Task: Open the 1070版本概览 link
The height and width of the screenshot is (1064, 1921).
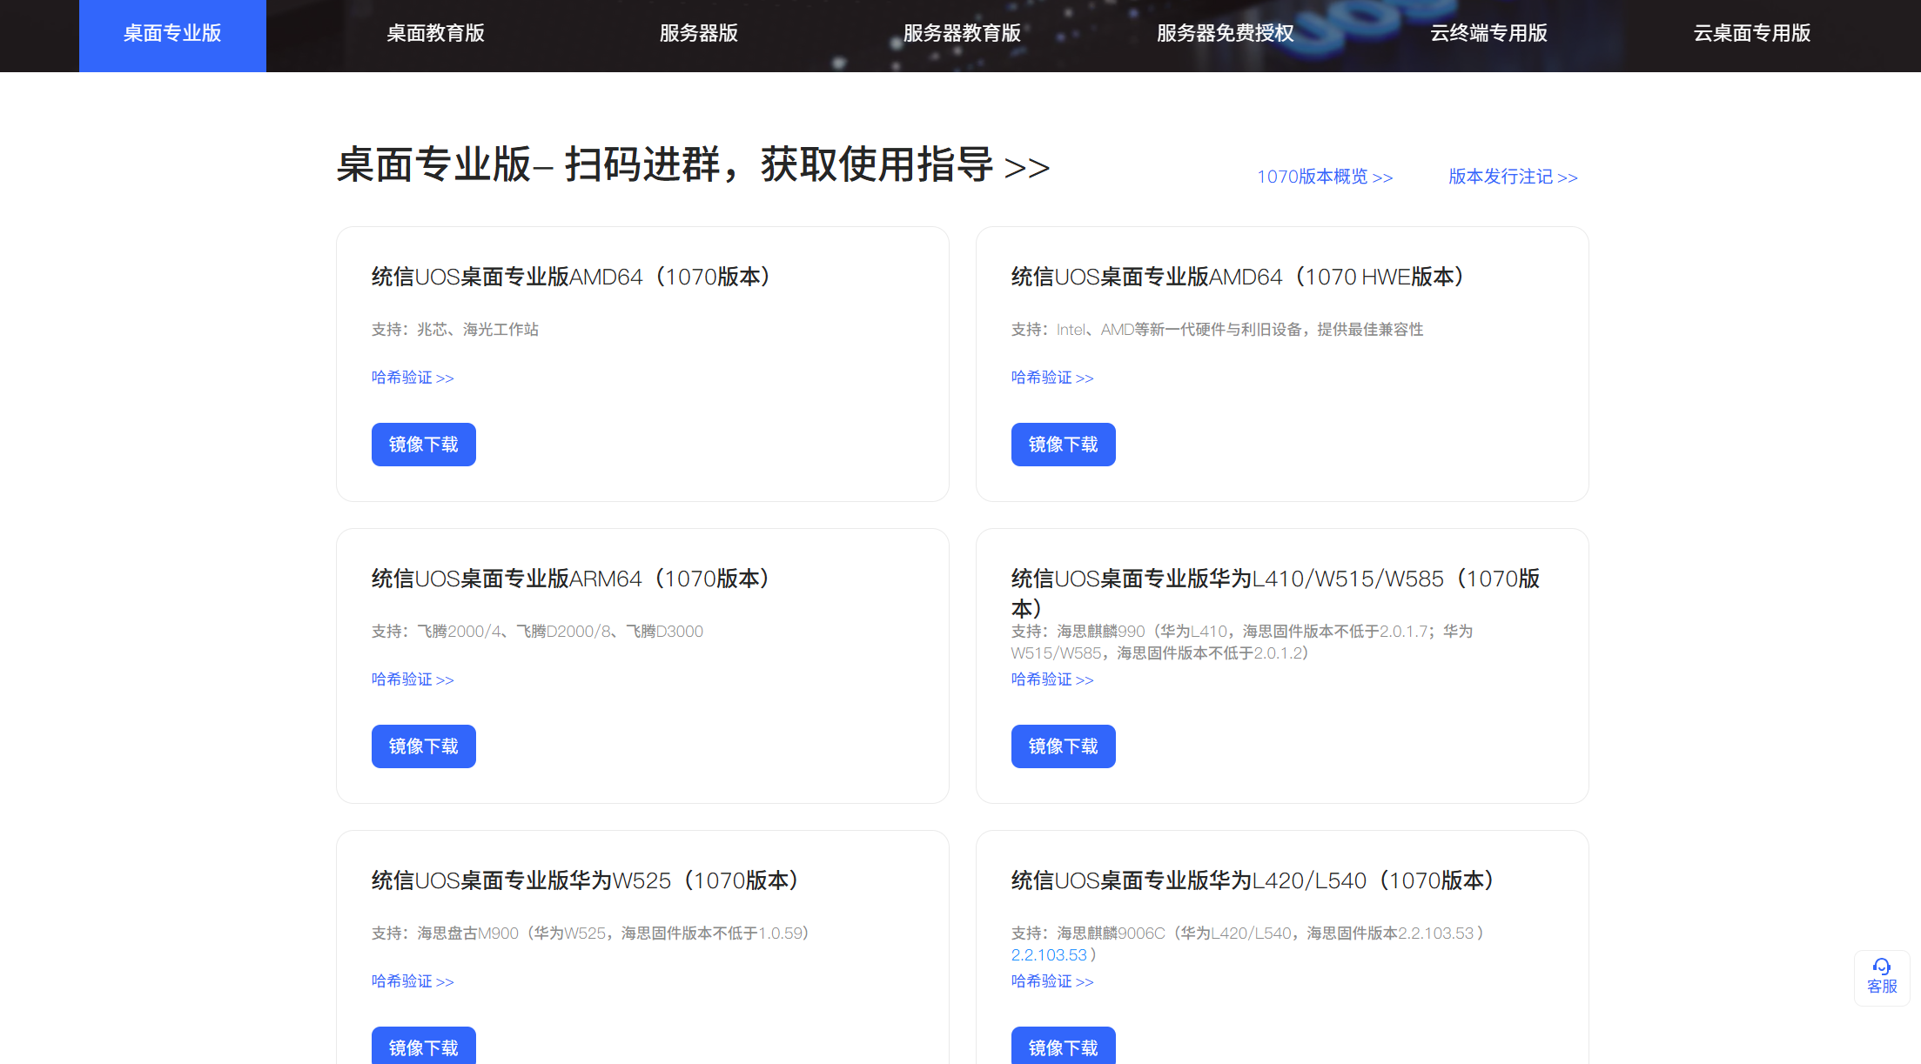Action: click(1325, 177)
